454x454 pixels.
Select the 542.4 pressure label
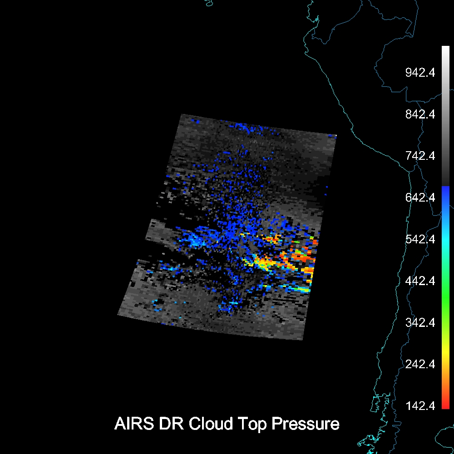pos(420,239)
